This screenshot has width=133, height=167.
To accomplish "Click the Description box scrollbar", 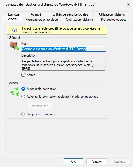I will pos(103,65).
